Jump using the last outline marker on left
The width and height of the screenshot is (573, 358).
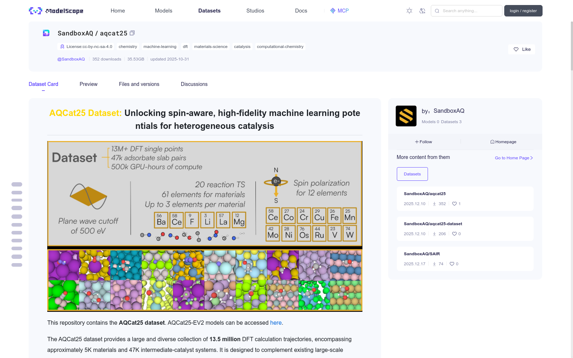17,265
